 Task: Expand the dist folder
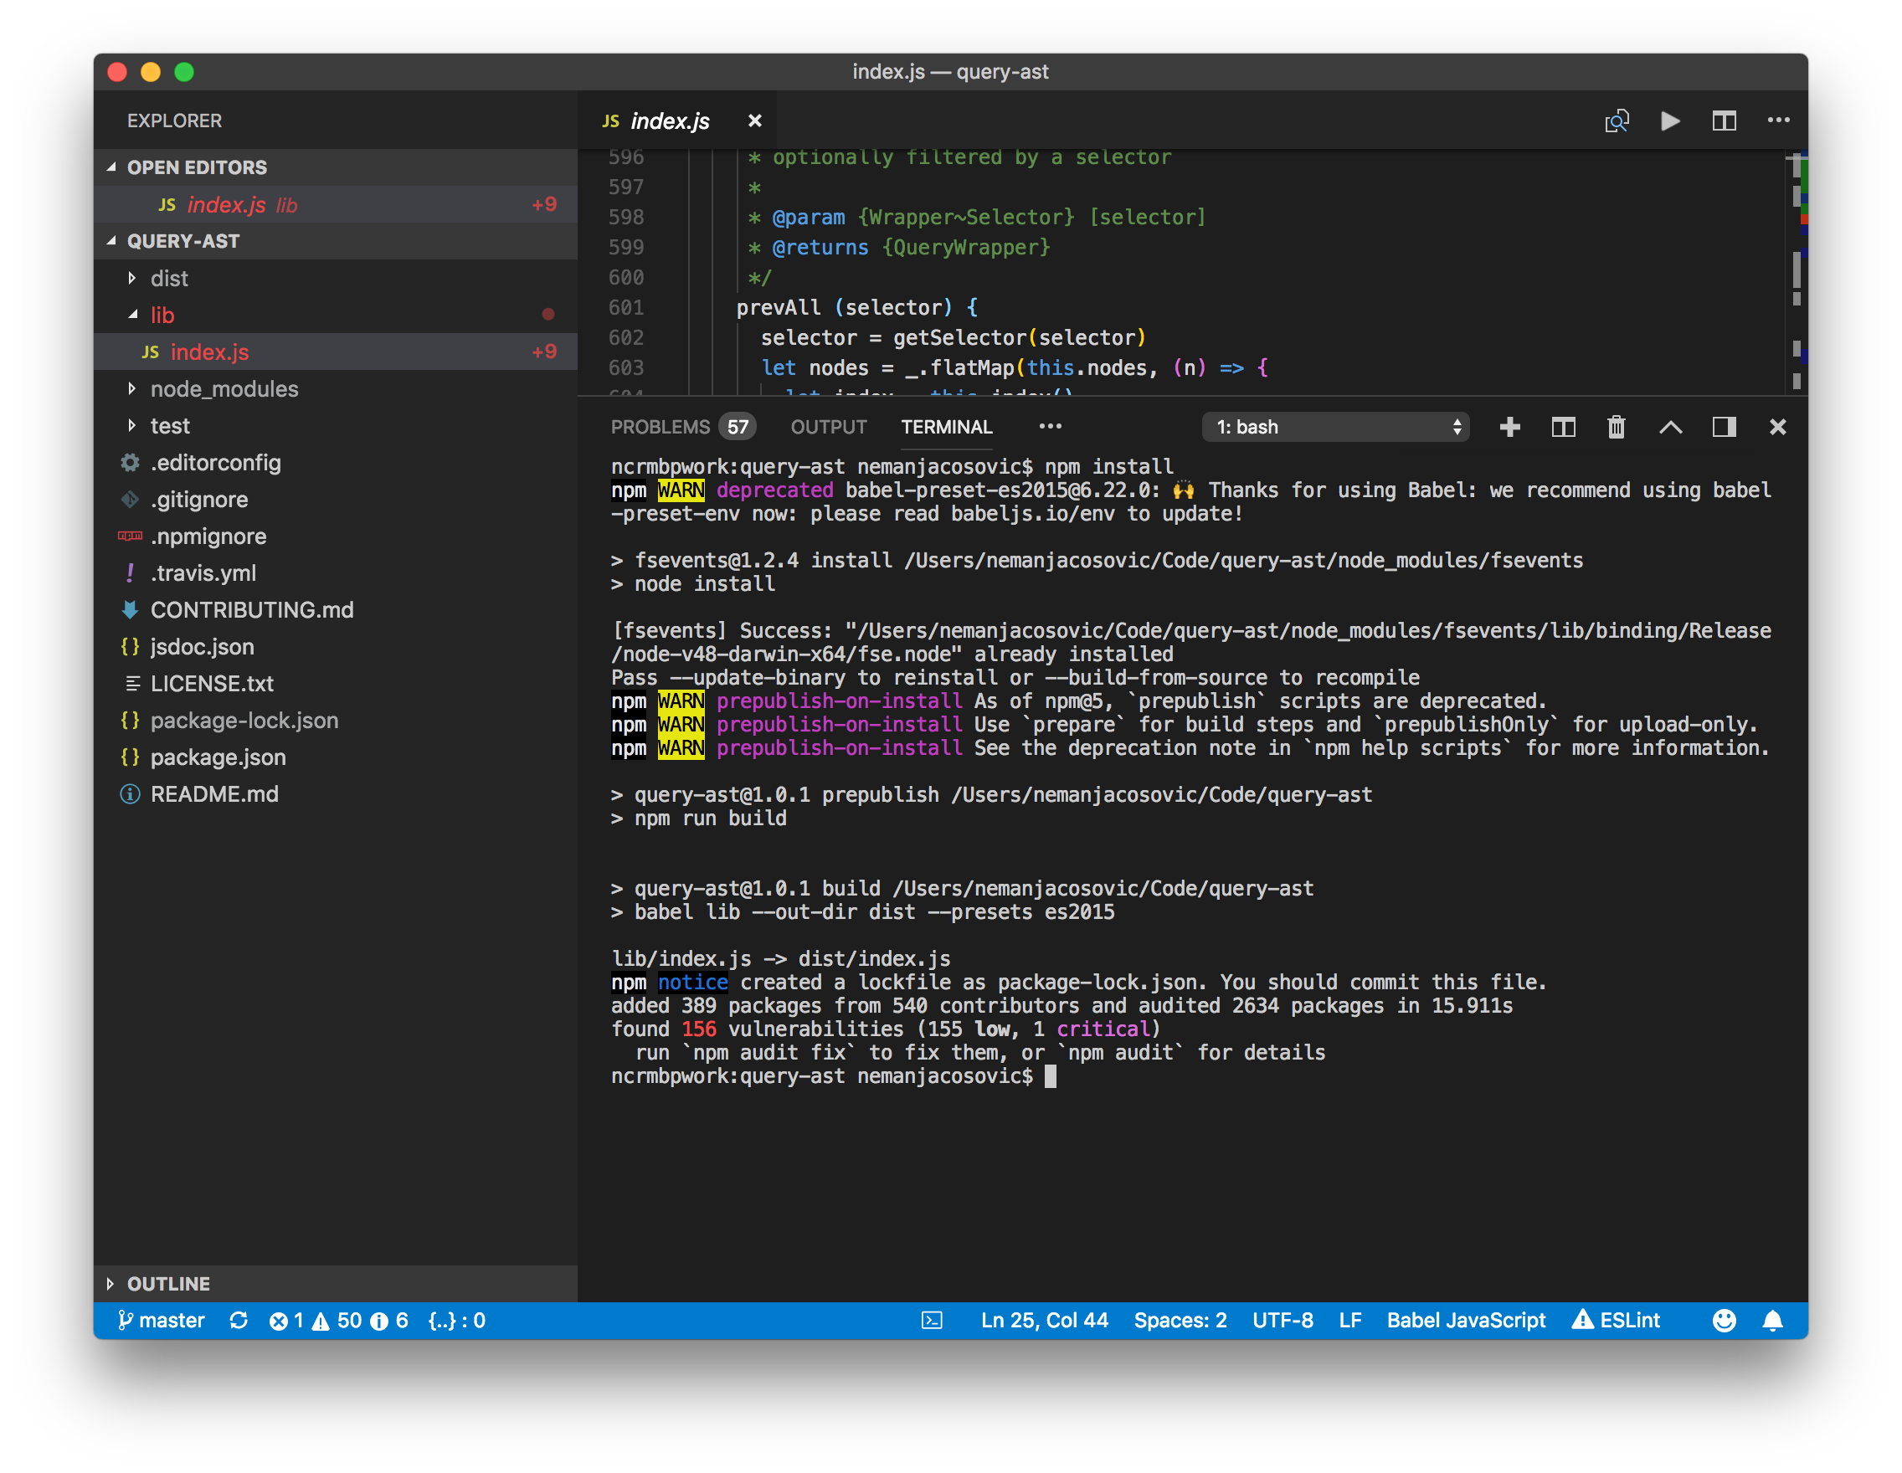[x=170, y=278]
